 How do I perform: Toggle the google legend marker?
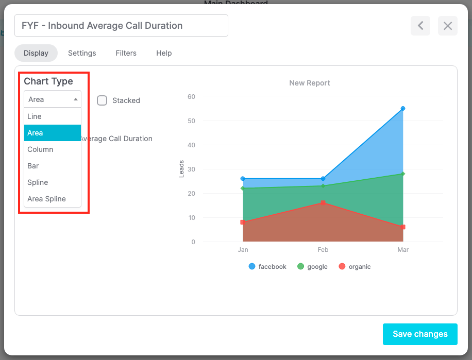[300, 266]
